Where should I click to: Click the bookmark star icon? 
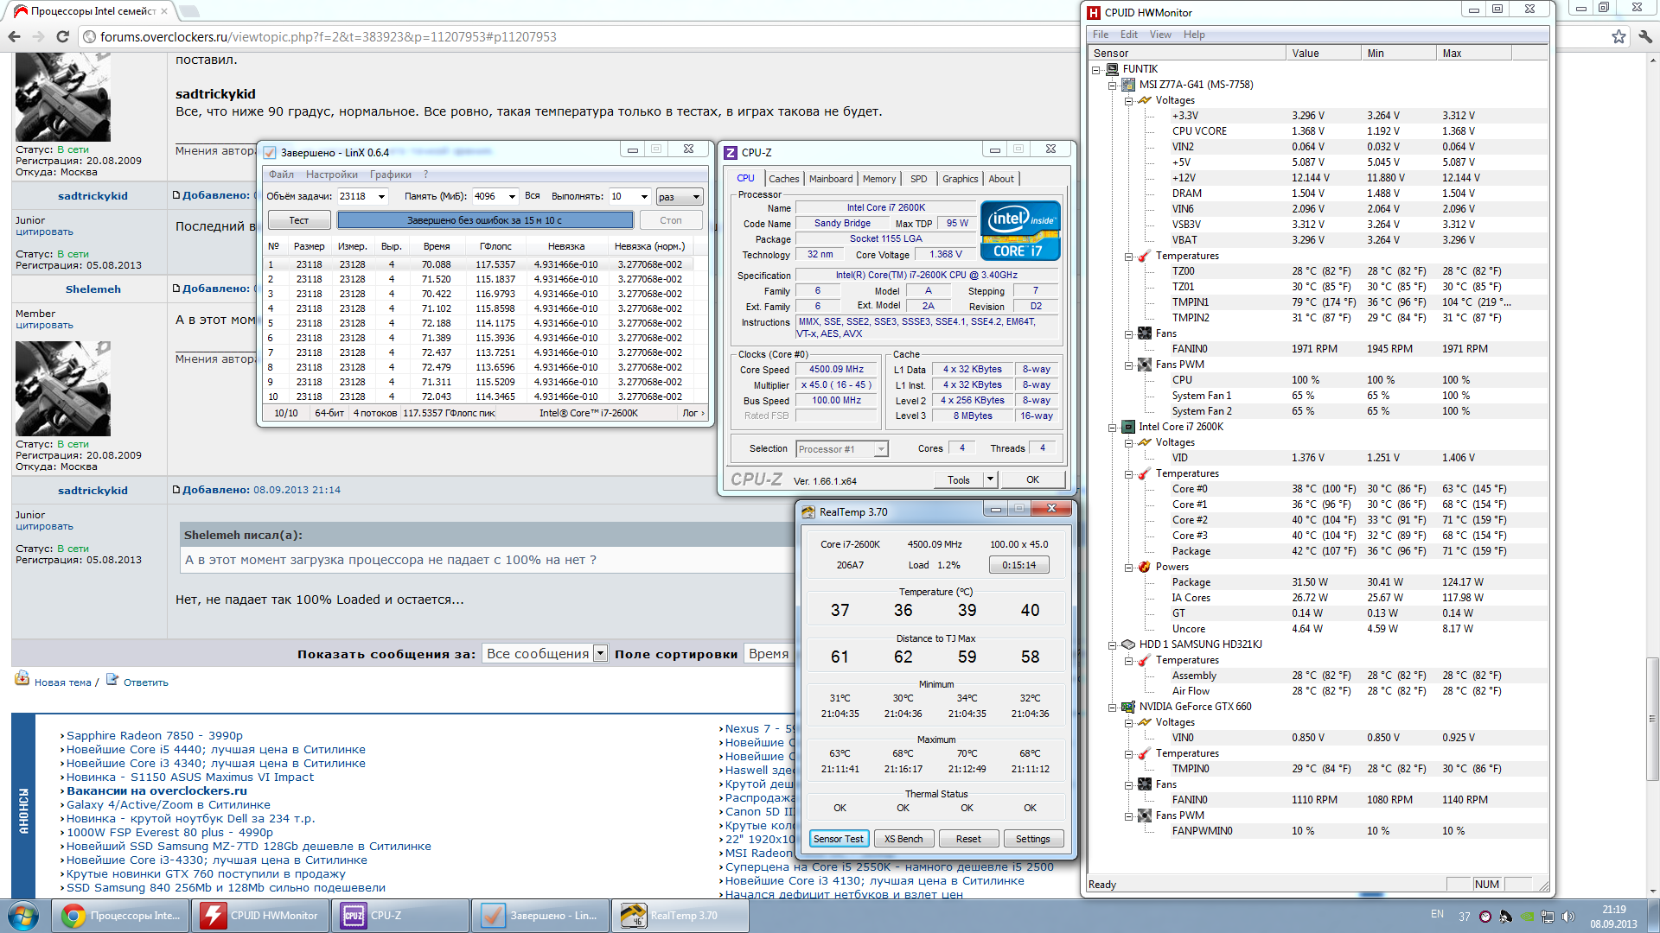point(1618,36)
